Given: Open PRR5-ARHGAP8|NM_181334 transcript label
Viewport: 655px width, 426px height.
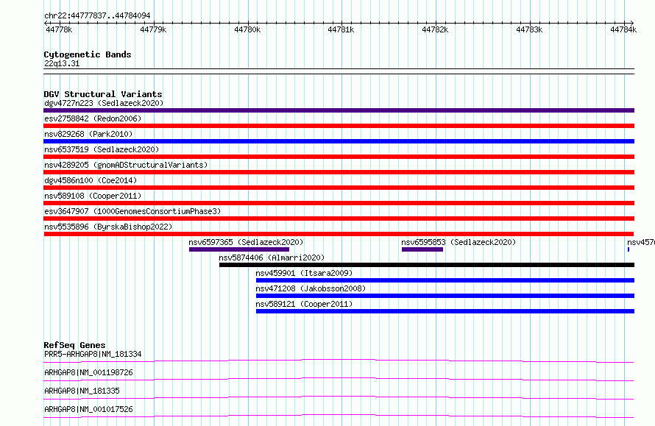Looking at the screenshot, I should point(93,354).
